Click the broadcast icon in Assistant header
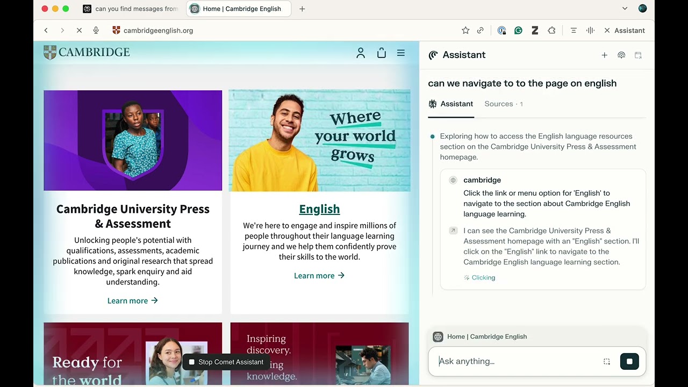Viewport: 688px width, 387px height. click(621, 55)
